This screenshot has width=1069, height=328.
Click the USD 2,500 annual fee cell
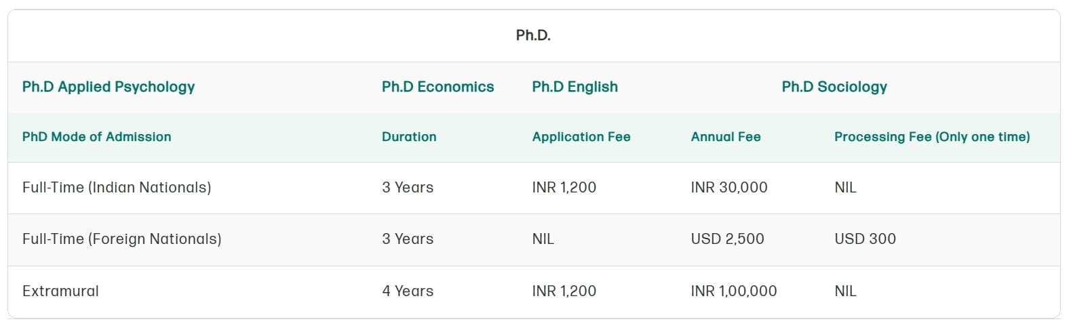[x=727, y=239]
